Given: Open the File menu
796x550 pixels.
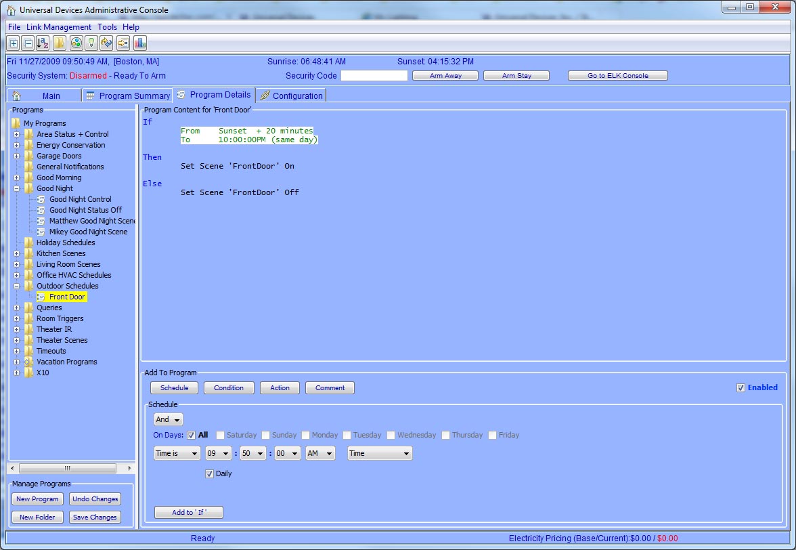Looking at the screenshot, I should pyautogui.click(x=14, y=27).
